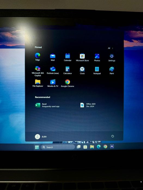
Task: Click the taskbar Search box
Action: coord(58,147)
